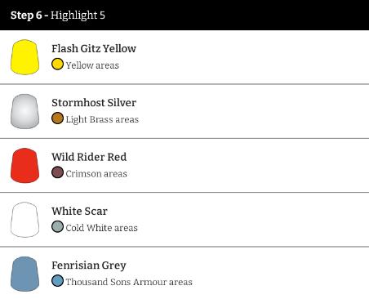Click the Wild Rider Red paint pot

(24, 165)
